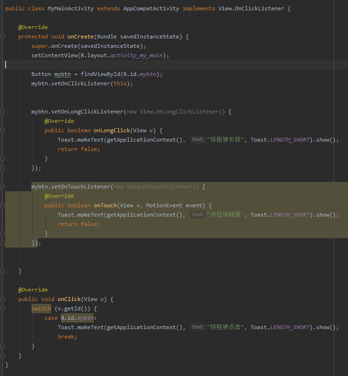Screen dimensions: 348x376
Task: Click the 'super' keyword
Action: point(39,46)
